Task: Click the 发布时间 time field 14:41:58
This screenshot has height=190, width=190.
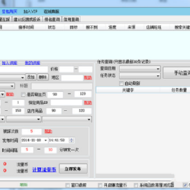Action: point(59,140)
